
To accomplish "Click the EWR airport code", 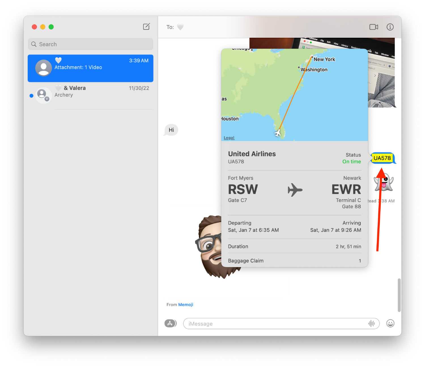I will coord(346,189).
